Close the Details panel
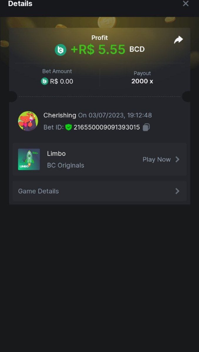199x352 pixels. (185, 4)
